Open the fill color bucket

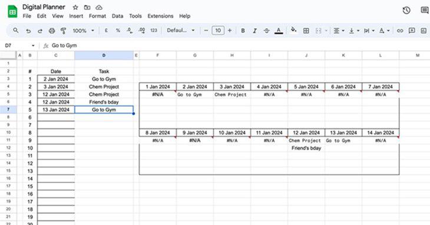[x=293, y=30]
